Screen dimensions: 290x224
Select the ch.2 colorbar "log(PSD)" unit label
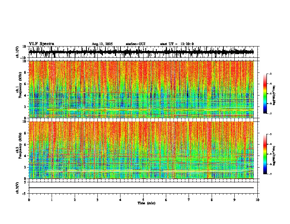click(x=274, y=156)
